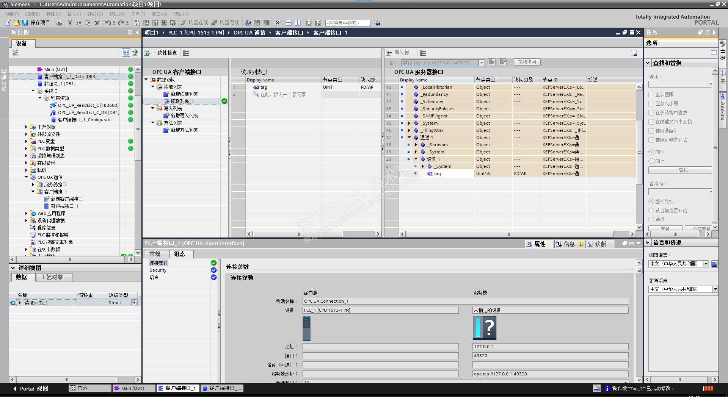Paste using the toolbar paste icon
Image resolution: width=728 pixels, height=397 pixels.
click(88, 23)
